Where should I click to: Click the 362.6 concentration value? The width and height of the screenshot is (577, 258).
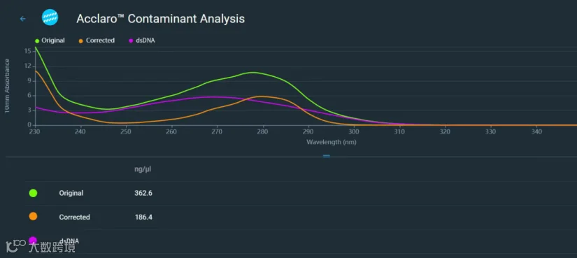pyautogui.click(x=143, y=193)
